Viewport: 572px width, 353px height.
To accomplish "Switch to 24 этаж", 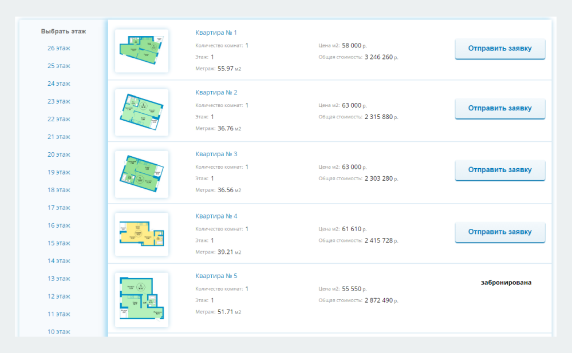I will (x=59, y=84).
